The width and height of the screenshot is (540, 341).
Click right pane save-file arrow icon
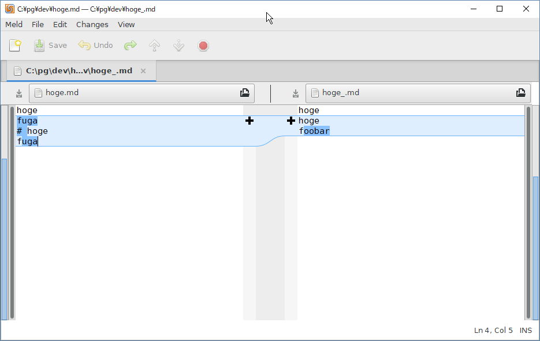tap(296, 93)
